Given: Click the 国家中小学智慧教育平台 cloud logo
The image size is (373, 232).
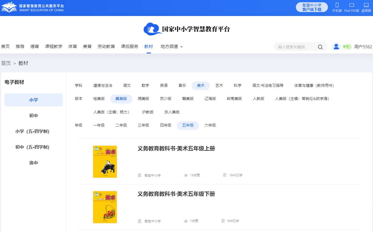Looking at the screenshot, I should tap(187, 29).
